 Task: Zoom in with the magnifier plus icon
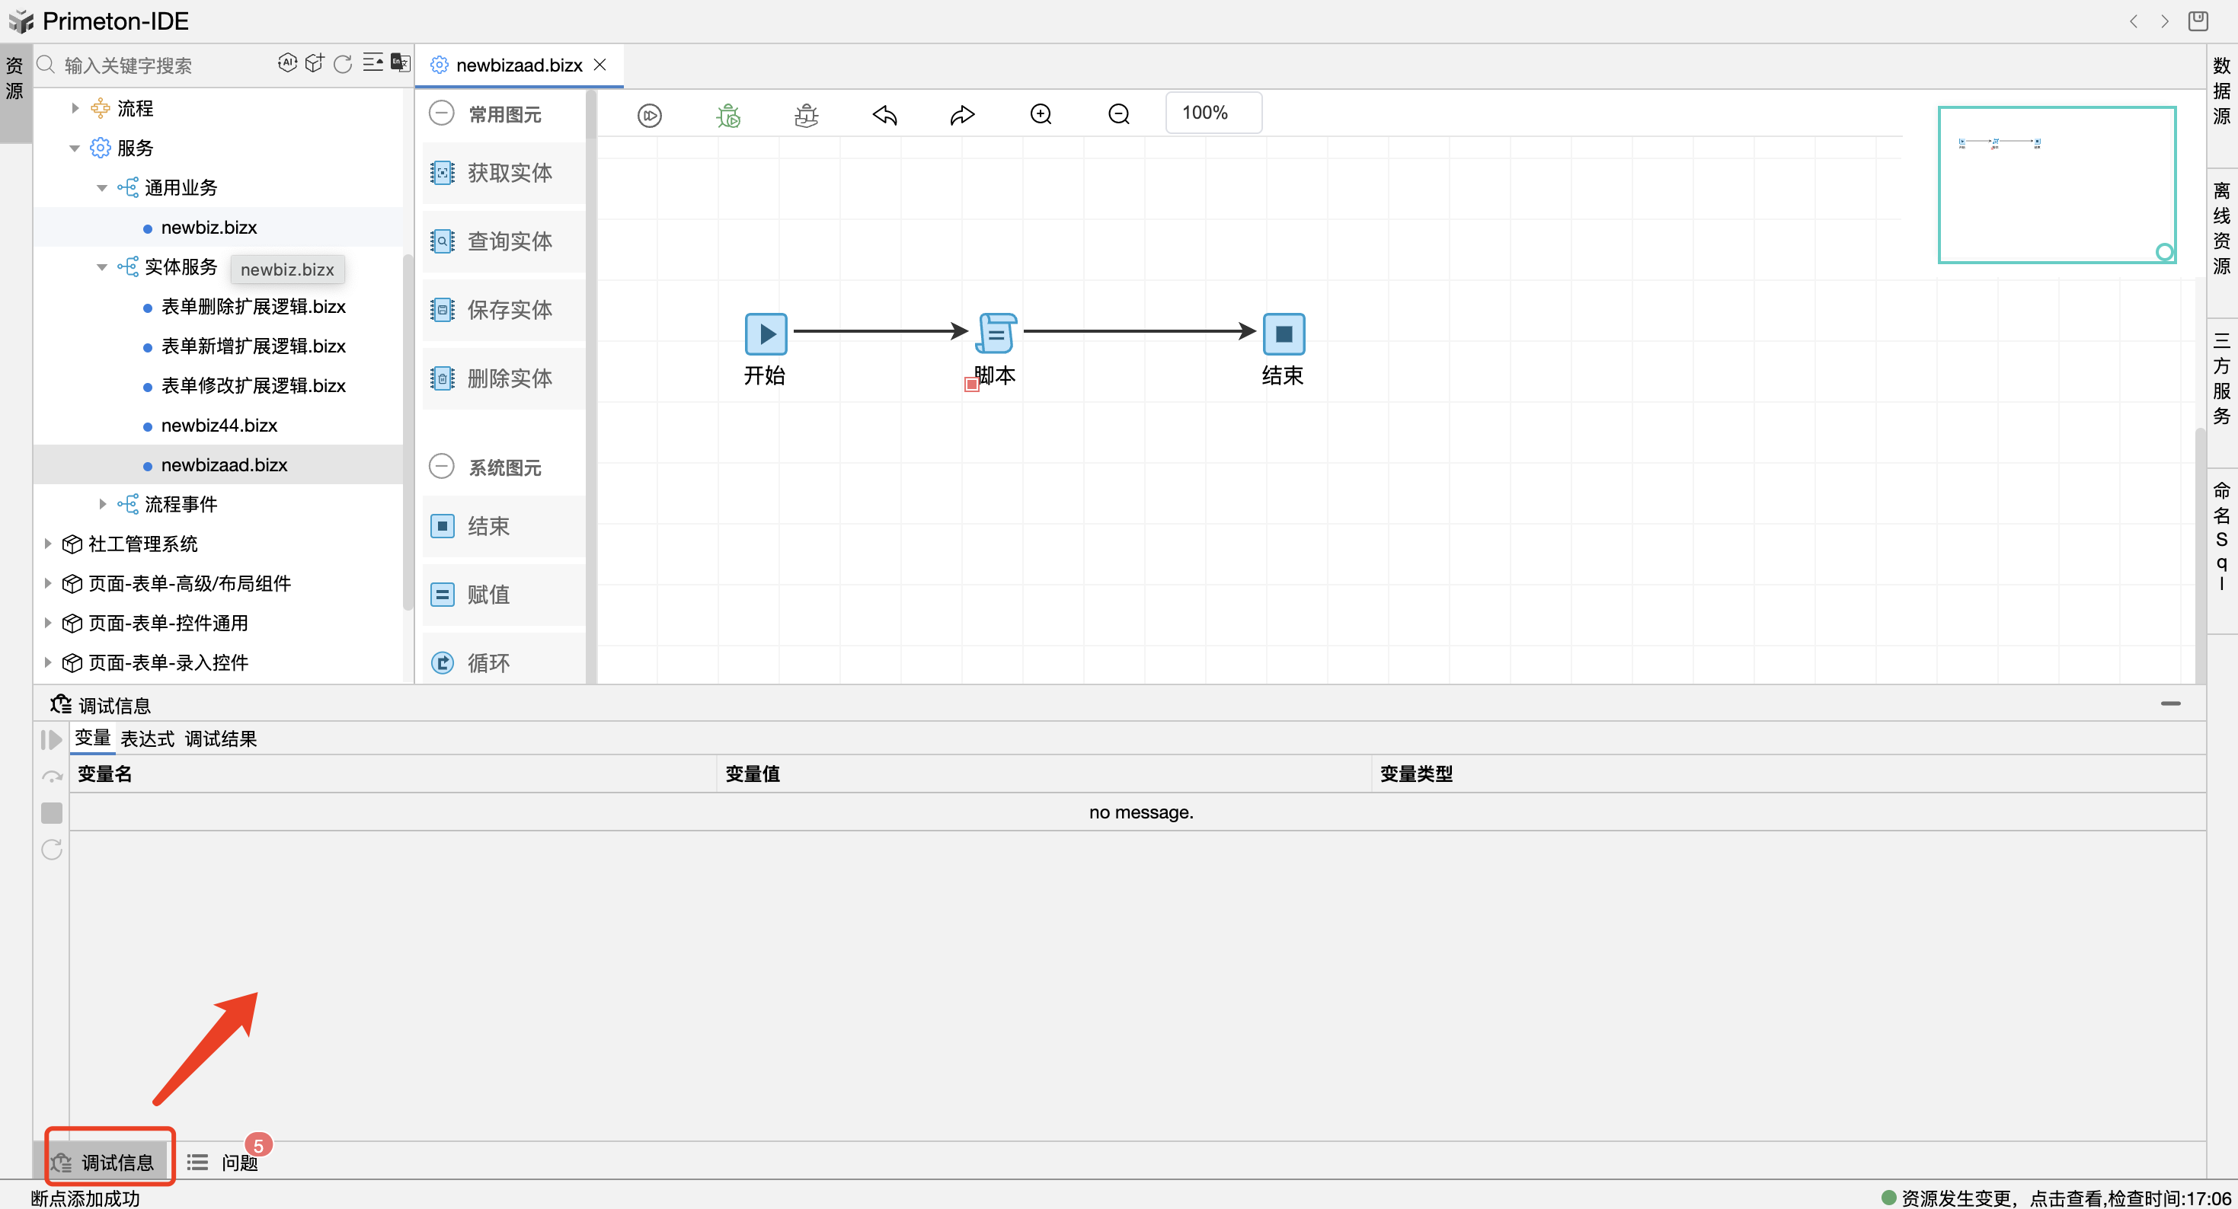(1041, 115)
